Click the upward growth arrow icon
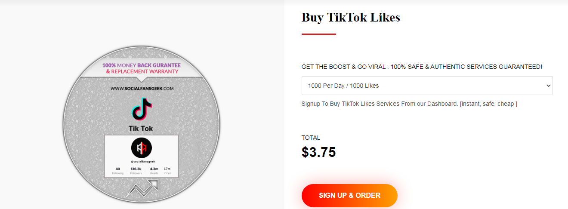Screen dimensions: 568x209 tap(142, 188)
